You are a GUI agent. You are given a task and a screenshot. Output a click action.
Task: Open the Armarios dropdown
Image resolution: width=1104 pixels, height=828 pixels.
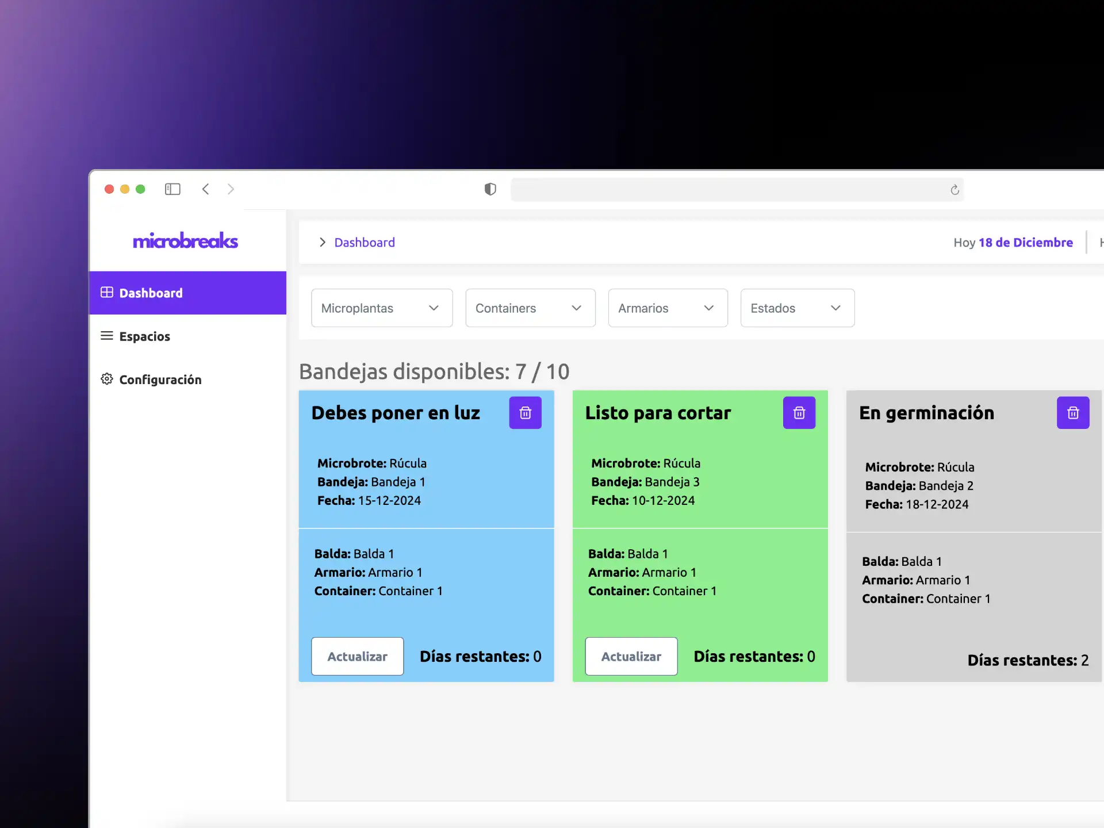tap(668, 308)
